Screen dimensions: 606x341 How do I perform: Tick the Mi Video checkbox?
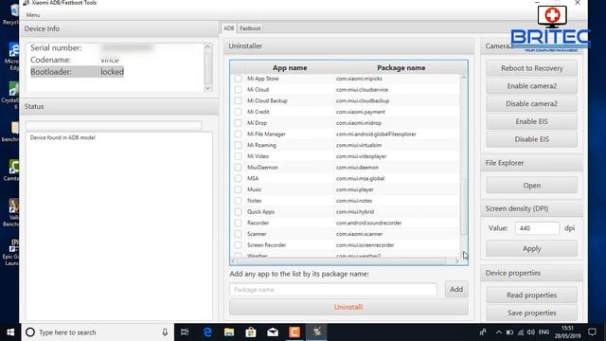[x=238, y=156]
